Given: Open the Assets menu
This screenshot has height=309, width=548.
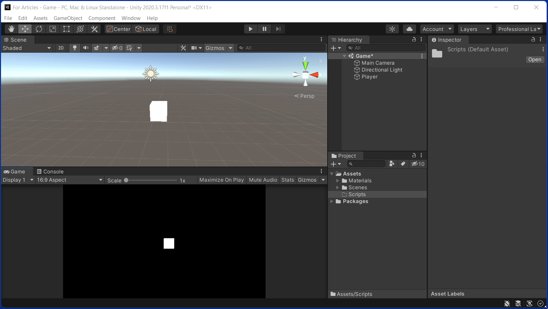Looking at the screenshot, I should 40,18.
